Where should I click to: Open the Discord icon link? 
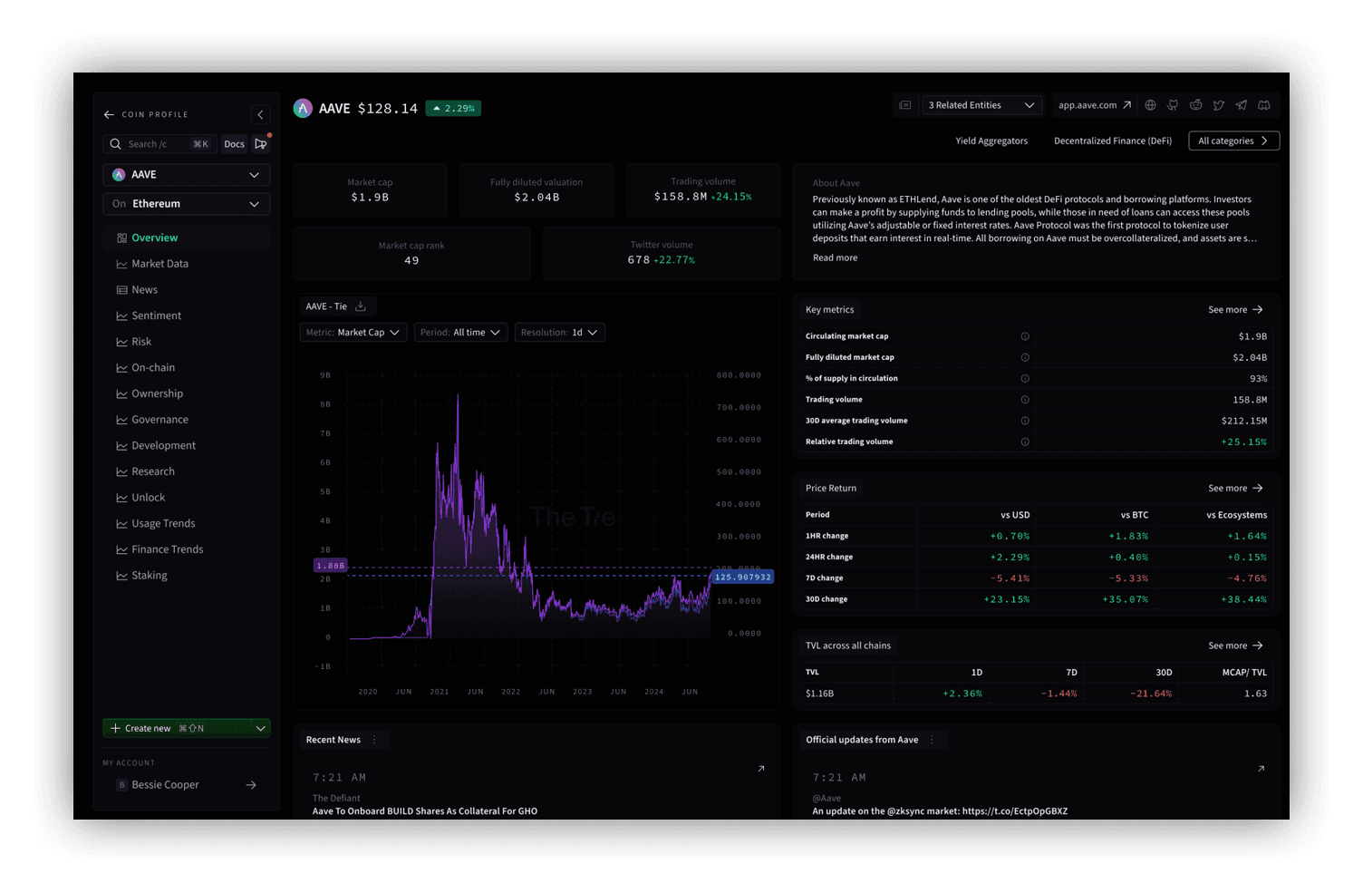point(1264,105)
